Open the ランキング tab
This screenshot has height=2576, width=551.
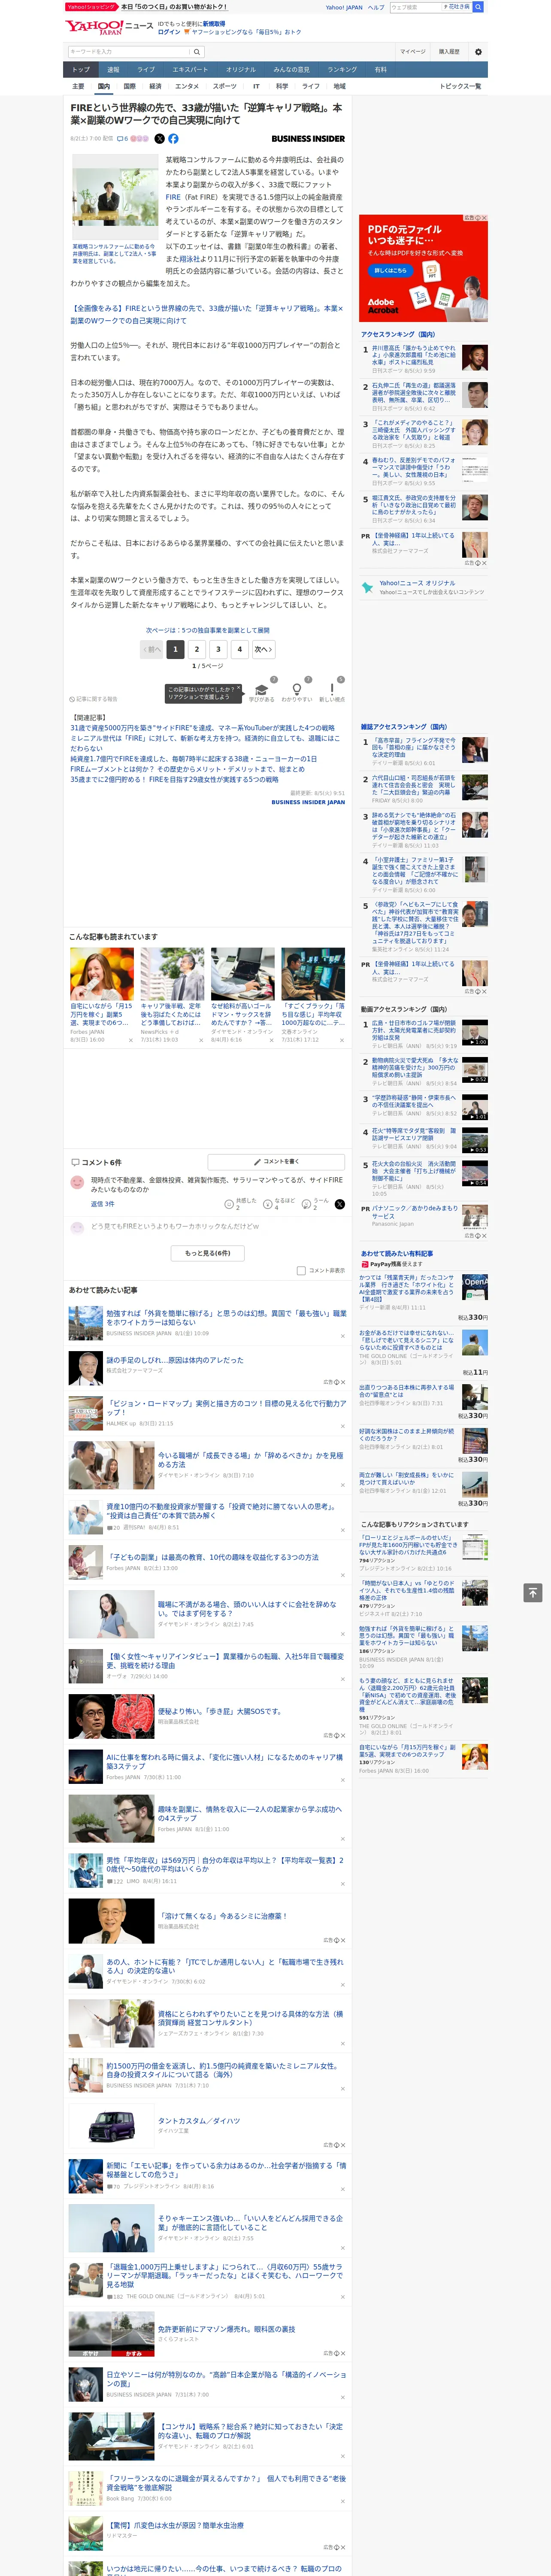coord(342,69)
